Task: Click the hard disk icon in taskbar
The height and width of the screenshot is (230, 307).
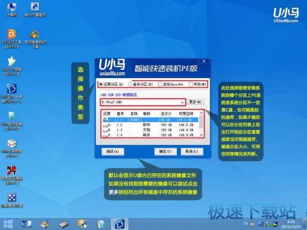Action: coord(64,224)
